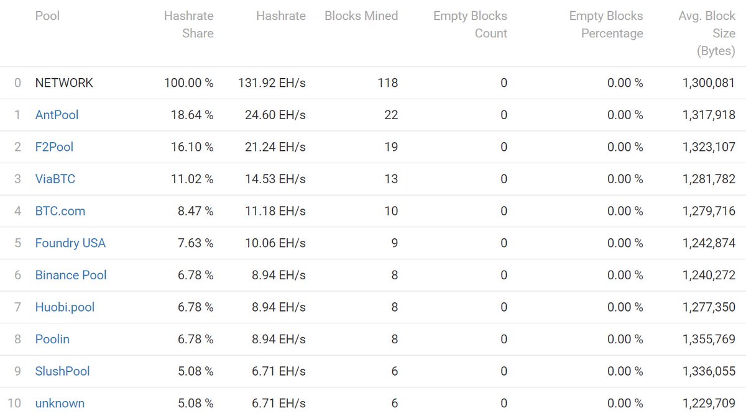Open the AntPool pool link
Viewport: 746px width, 419px height.
point(57,115)
